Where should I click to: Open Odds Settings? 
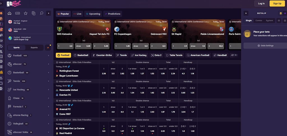point(265,46)
